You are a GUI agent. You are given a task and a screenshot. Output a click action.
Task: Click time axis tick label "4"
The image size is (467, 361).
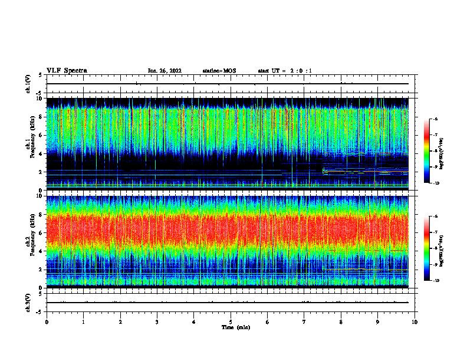(x=194, y=322)
